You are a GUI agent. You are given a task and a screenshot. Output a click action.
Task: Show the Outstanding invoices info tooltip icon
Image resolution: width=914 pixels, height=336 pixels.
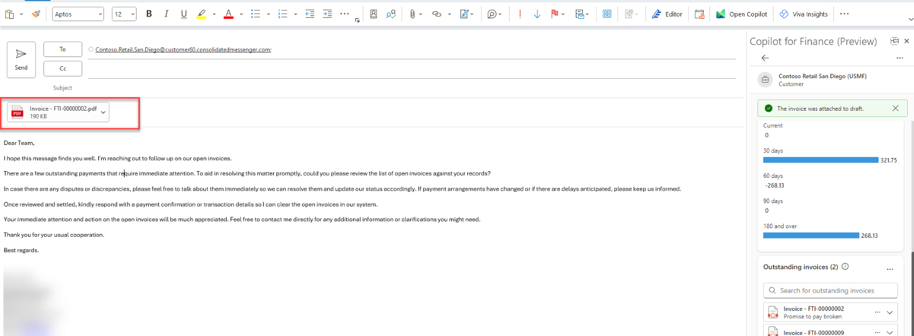click(x=845, y=266)
